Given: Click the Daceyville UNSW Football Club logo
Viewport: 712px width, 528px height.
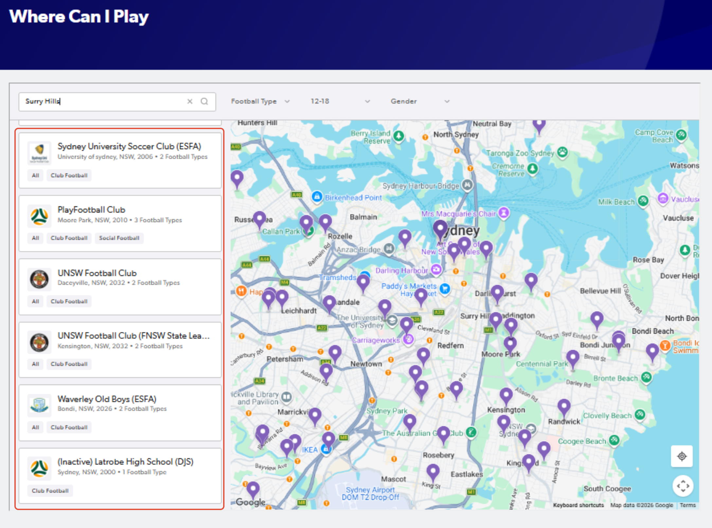Looking at the screenshot, I should (39, 279).
